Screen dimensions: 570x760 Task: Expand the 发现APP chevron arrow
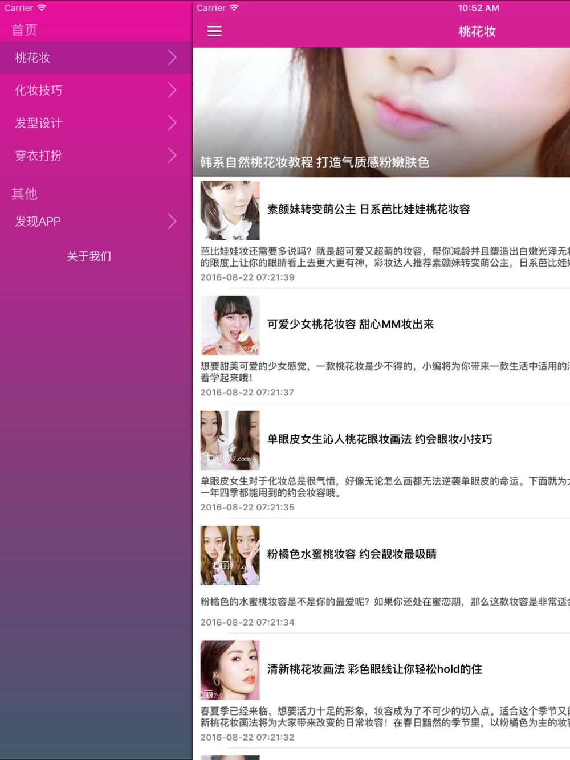(x=172, y=221)
